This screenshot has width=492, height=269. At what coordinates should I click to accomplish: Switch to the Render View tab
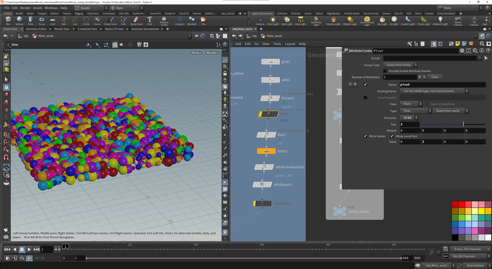pyautogui.click(x=62, y=29)
